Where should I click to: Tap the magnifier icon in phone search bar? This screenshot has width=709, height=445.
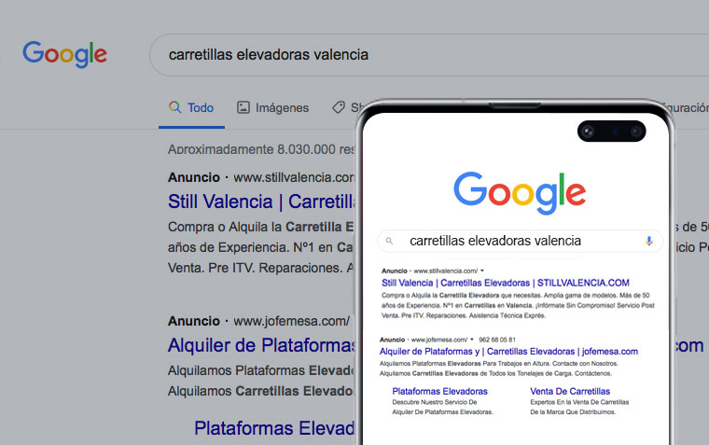click(391, 241)
